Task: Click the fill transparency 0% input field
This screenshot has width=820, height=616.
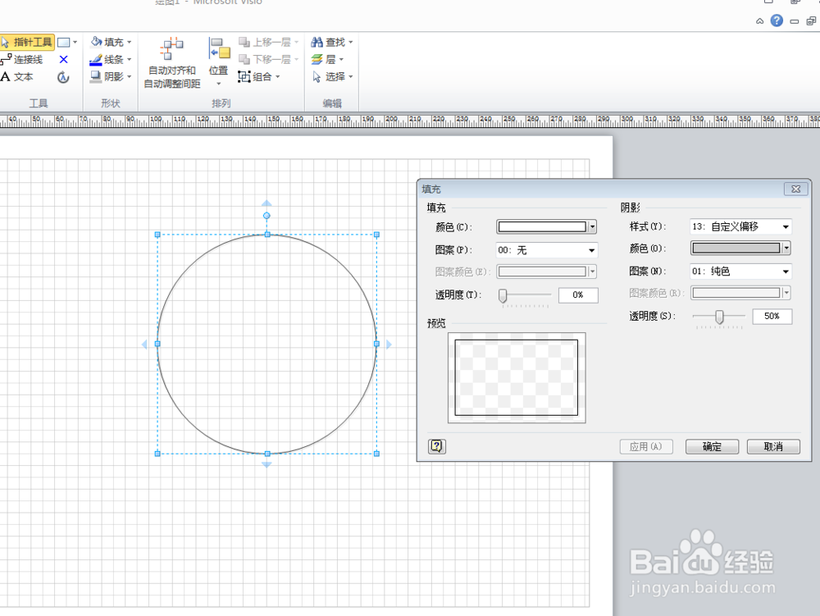Action: tap(578, 295)
